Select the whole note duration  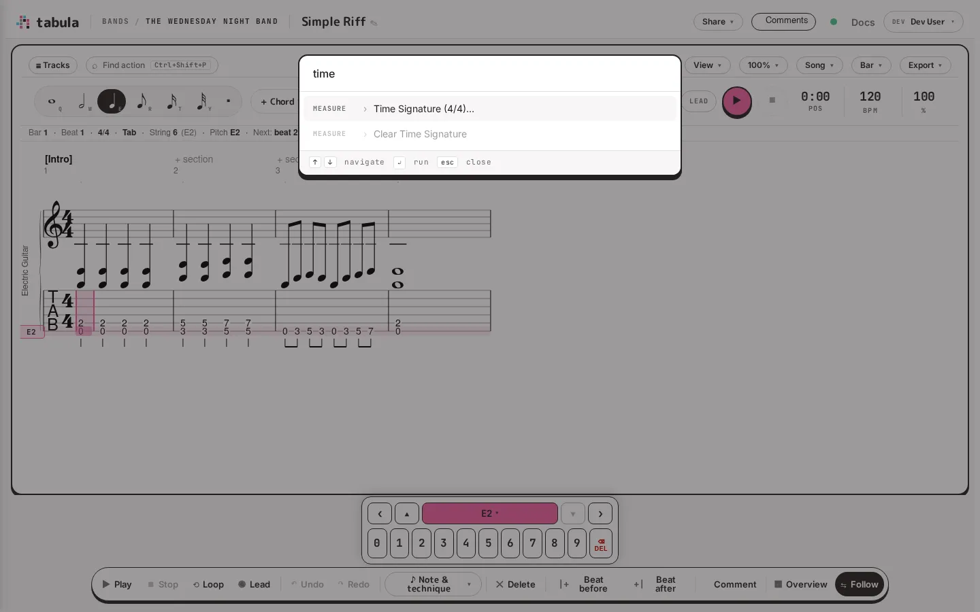[x=52, y=102]
